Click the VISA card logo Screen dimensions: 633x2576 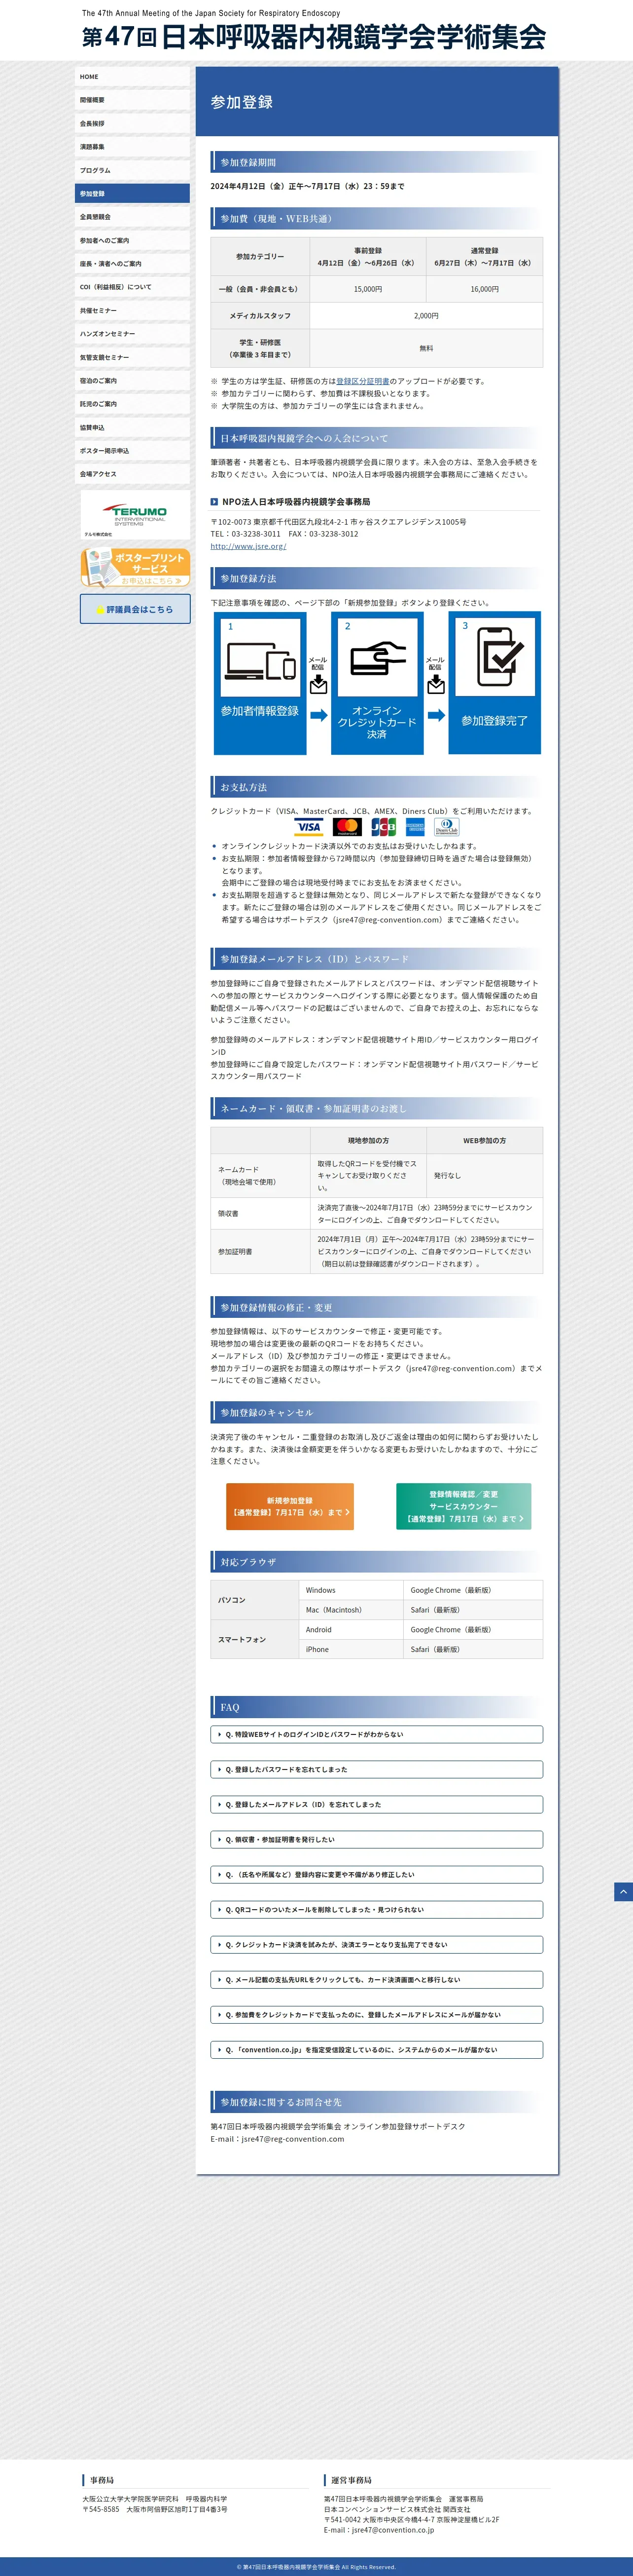(x=310, y=827)
